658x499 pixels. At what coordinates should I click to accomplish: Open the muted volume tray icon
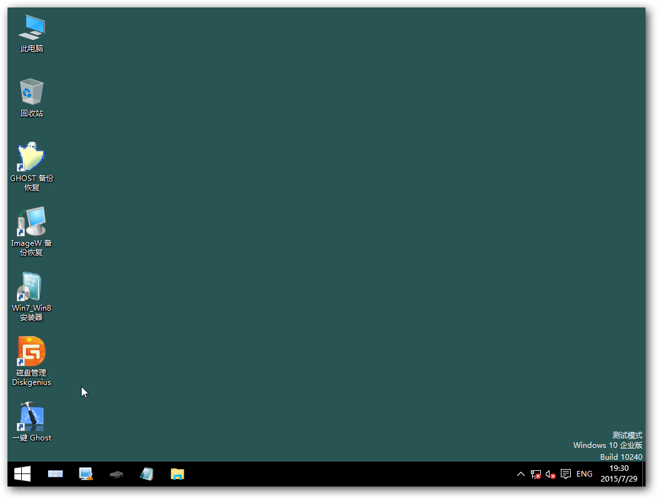coord(551,474)
